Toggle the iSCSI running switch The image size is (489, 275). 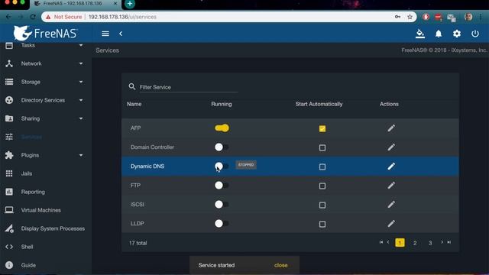click(x=222, y=205)
